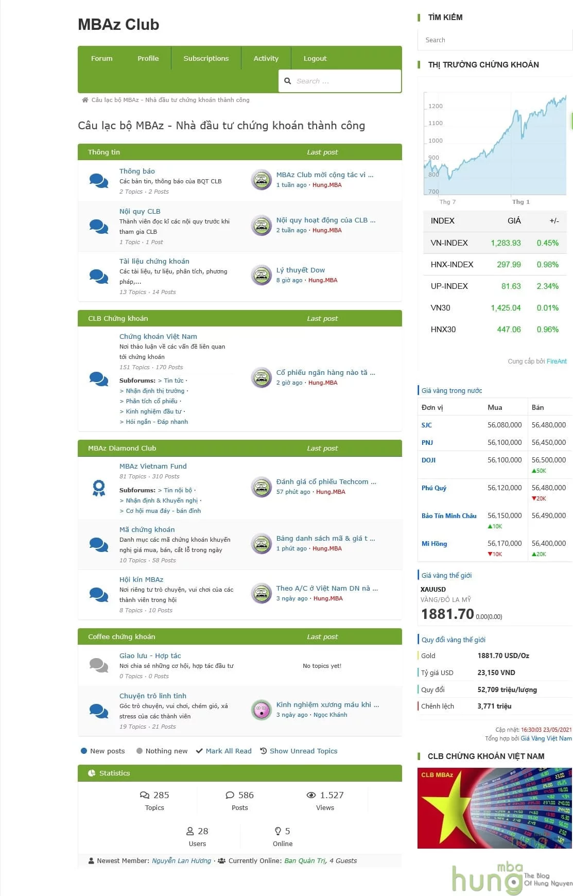Click Show Unread Topics
This screenshot has width=573, height=896.
(303, 751)
